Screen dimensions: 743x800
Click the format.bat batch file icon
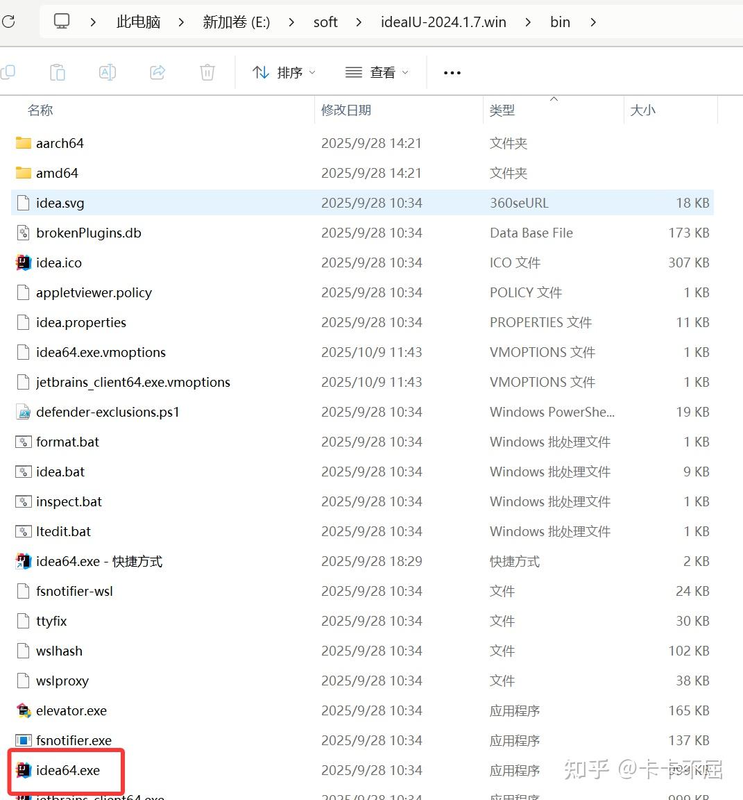point(24,442)
